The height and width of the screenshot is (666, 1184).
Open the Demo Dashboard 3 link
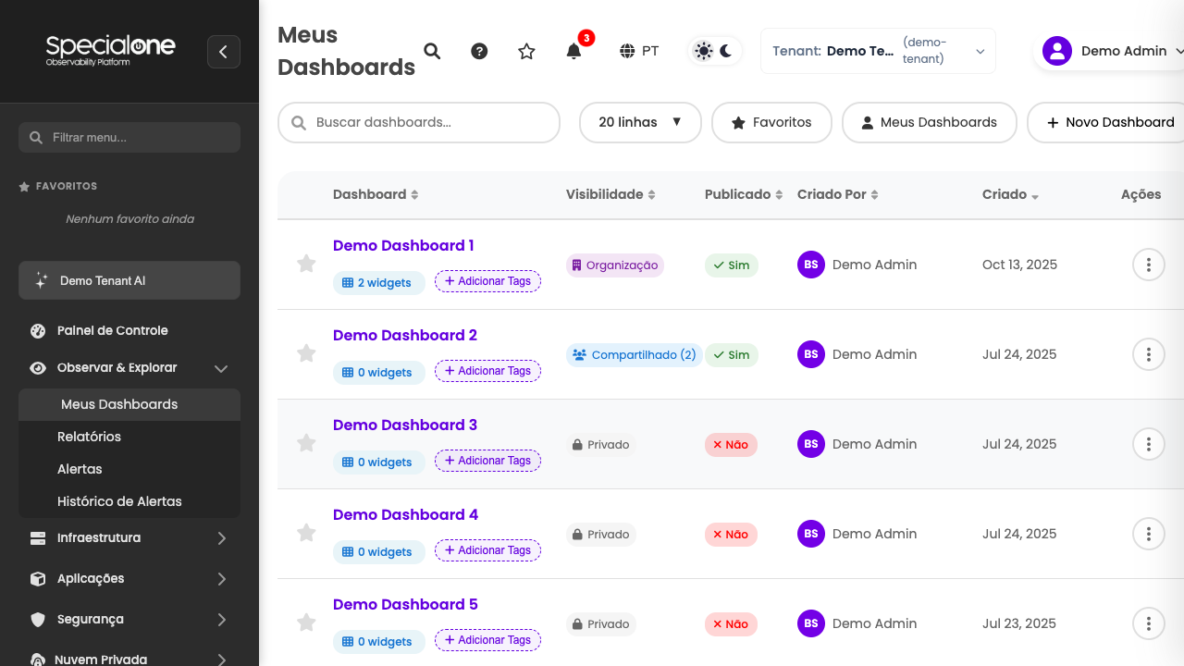pyautogui.click(x=405, y=425)
